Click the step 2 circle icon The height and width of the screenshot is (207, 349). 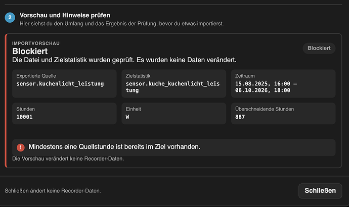[x=10, y=18]
